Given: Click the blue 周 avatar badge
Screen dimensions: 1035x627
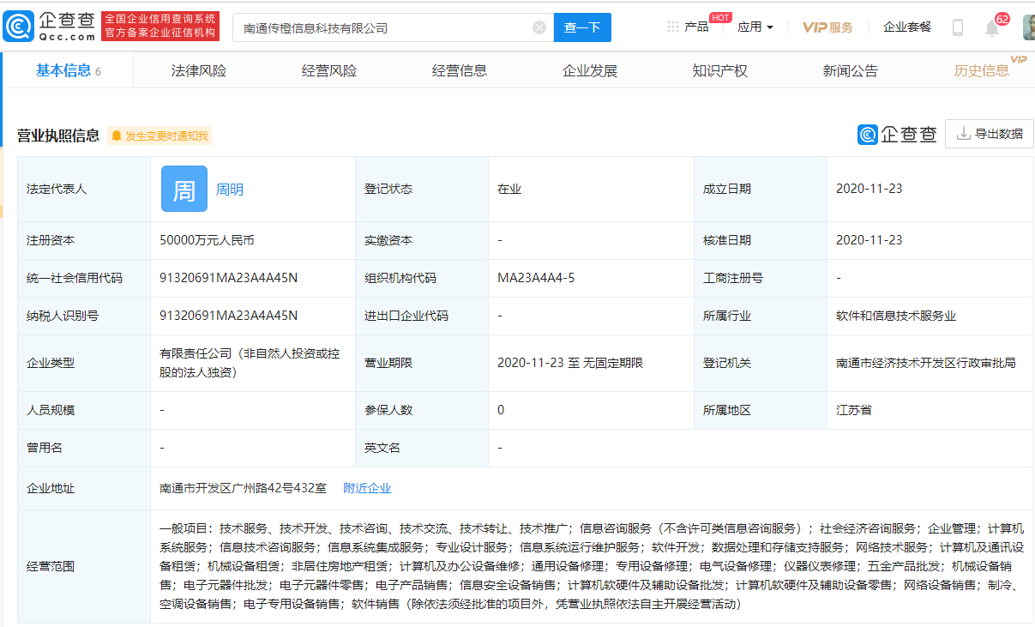Looking at the screenshot, I should point(184,189).
